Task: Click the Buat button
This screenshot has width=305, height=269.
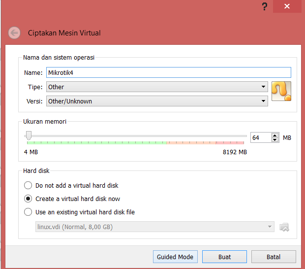Action: point(224,257)
